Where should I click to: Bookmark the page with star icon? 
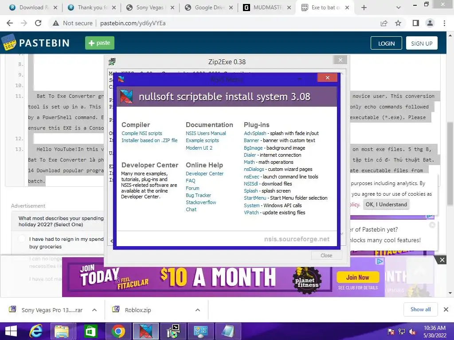click(398, 23)
